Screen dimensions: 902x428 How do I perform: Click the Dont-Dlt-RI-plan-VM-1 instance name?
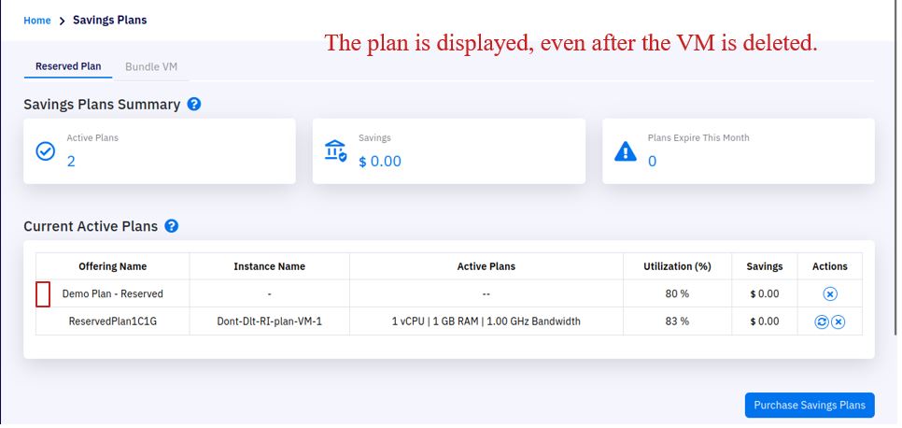pyautogui.click(x=269, y=321)
